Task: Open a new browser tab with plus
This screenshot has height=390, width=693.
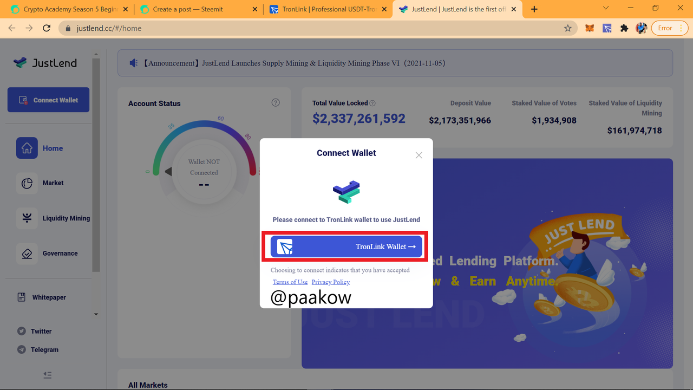Action: pos(534,9)
